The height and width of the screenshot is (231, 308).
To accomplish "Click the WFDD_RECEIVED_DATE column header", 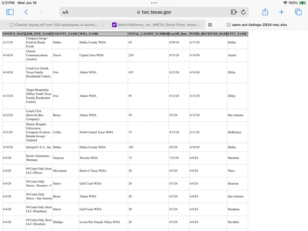I will point(208,34).
